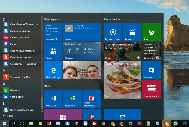This screenshot has width=189, height=127.
Task: Open Firefox from the taskbar
Action: point(140,123)
